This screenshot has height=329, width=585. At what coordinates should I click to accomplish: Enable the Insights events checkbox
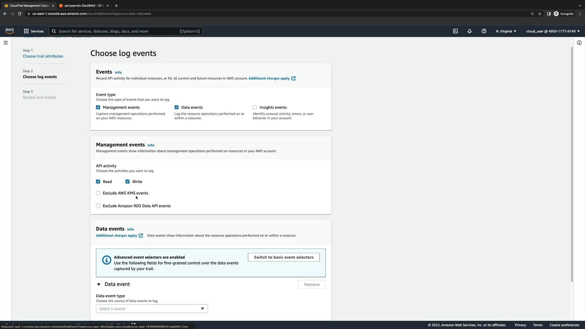[x=255, y=107]
